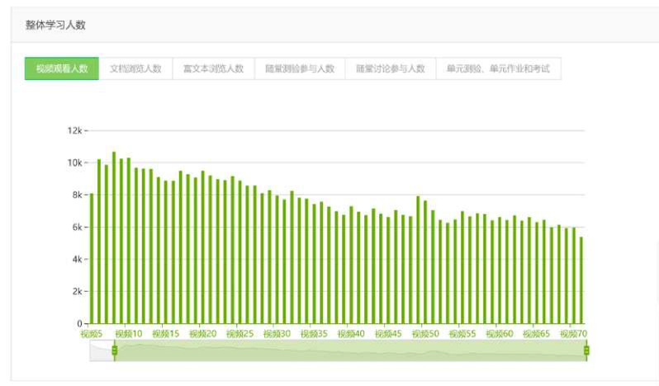The image size is (659, 386).
Task: Click the gray unselected area left of the slider
Action: tap(102, 352)
